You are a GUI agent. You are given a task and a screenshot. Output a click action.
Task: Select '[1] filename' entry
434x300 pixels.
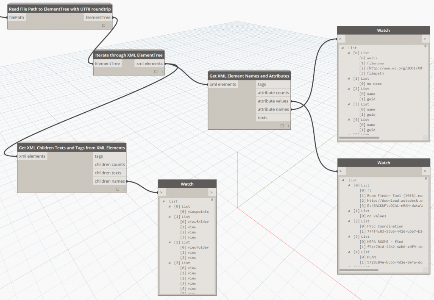click(371, 64)
